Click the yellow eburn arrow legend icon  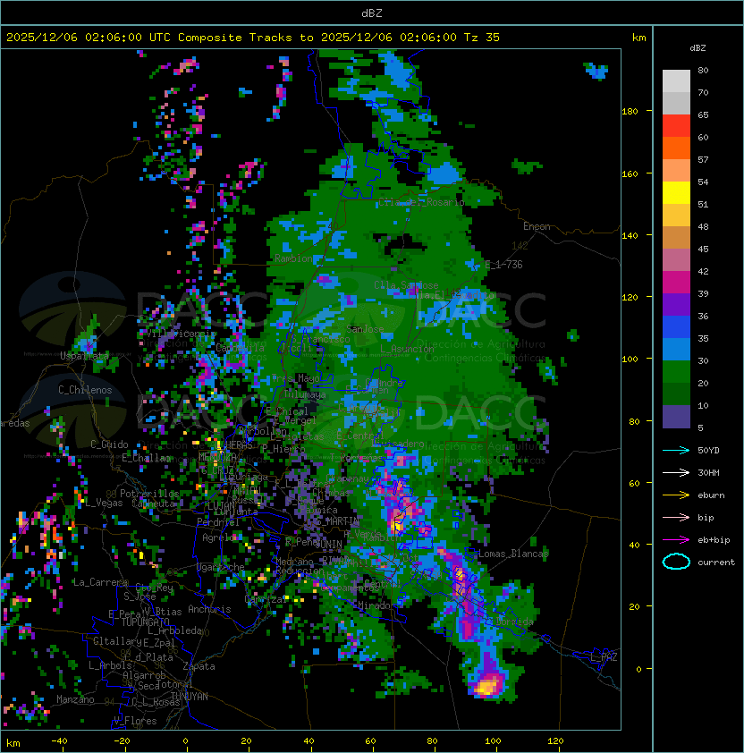coord(676,495)
